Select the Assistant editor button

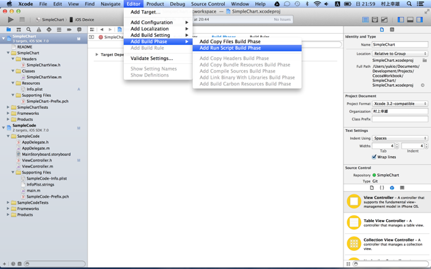point(374,20)
